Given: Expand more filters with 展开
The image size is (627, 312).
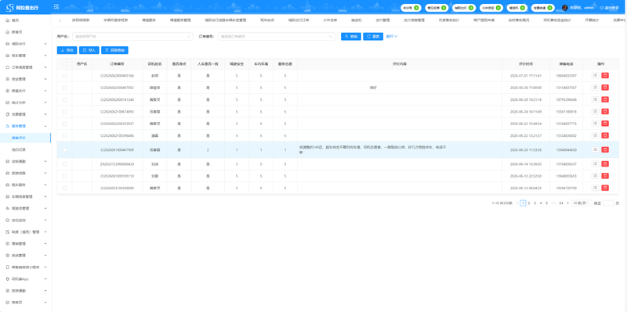Looking at the screenshot, I should pyautogui.click(x=391, y=36).
